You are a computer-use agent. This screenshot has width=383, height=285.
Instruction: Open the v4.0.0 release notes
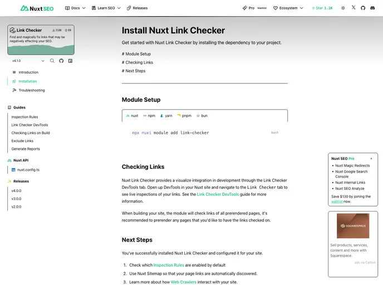coord(16,191)
